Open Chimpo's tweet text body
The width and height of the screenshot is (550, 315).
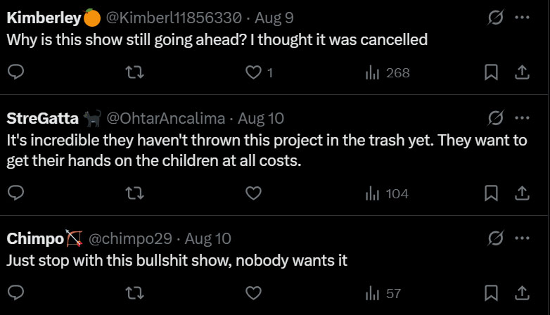click(177, 260)
